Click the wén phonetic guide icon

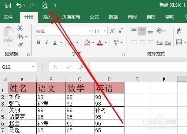116,42
